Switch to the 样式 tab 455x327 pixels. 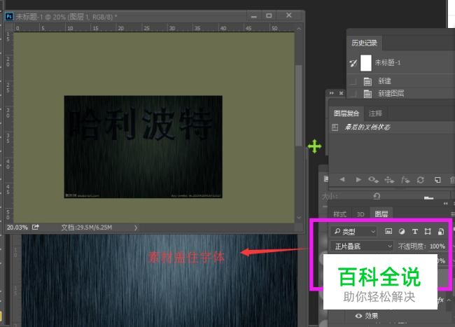click(x=339, y=214)
